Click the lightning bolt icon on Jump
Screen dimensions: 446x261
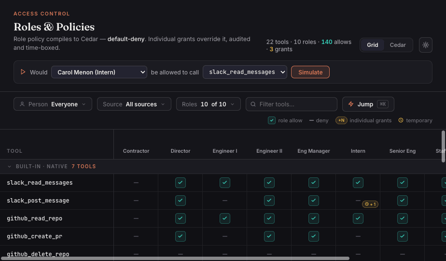[351, 104]
